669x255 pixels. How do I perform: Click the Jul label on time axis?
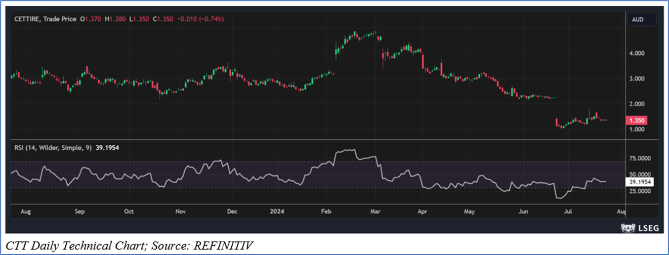click(x=569, y=212)
